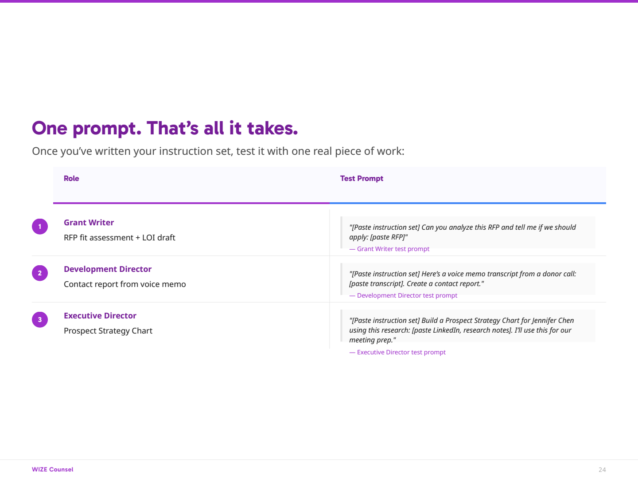This screenshot has height=479, width=638.
Task: Select the 'Development Director' role heading
Action: pos(108,269)
